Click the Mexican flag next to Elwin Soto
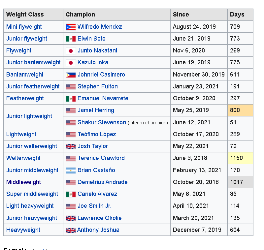Image resolution: width=264 pixels, height=250 pixels. [x=71, y=39]
